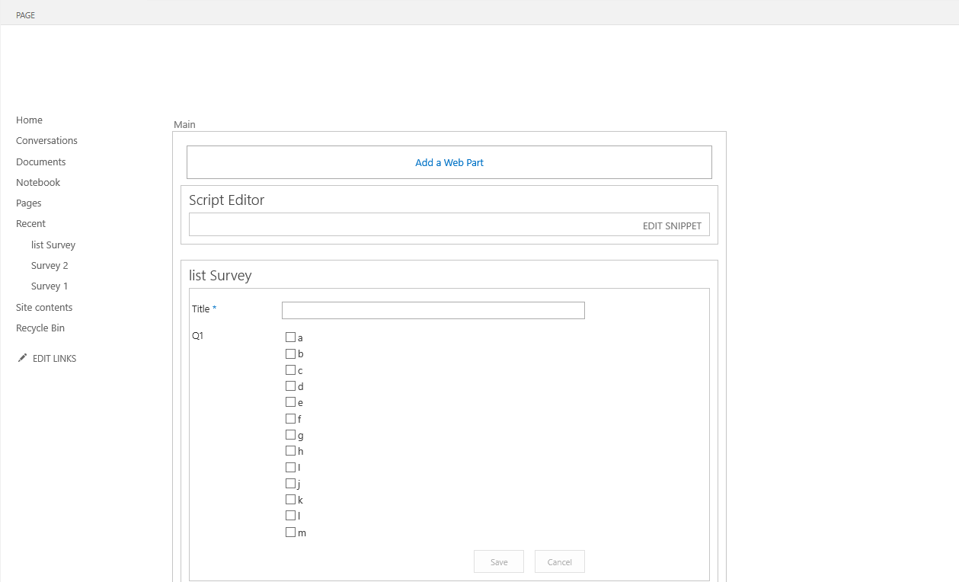Click Add a Web Part
The width and height of the screenshot is (959, 582).
pyautogui.click(x=449, y=162)
